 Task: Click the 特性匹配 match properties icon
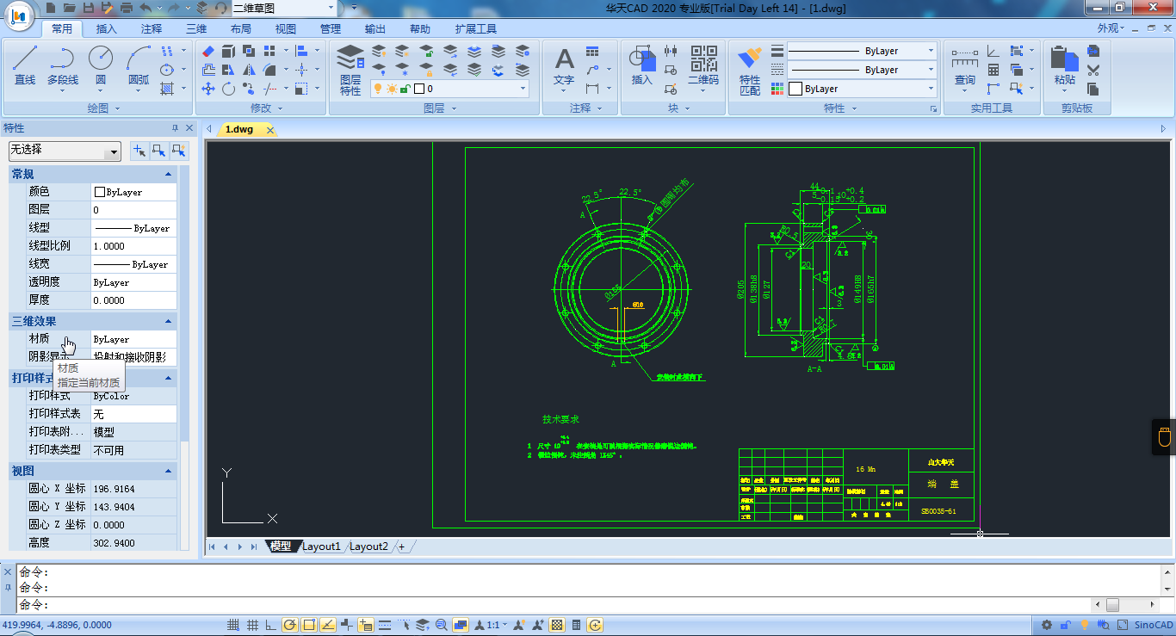pyautogui.click(x=750, y=71)
